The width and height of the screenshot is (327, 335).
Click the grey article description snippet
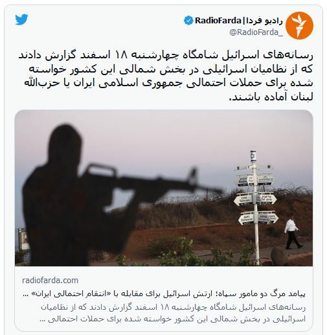(x=173, y=313)
